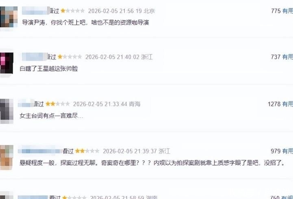
Task: Click the one-star rating on the Beijing review
Action: point(72,11)
